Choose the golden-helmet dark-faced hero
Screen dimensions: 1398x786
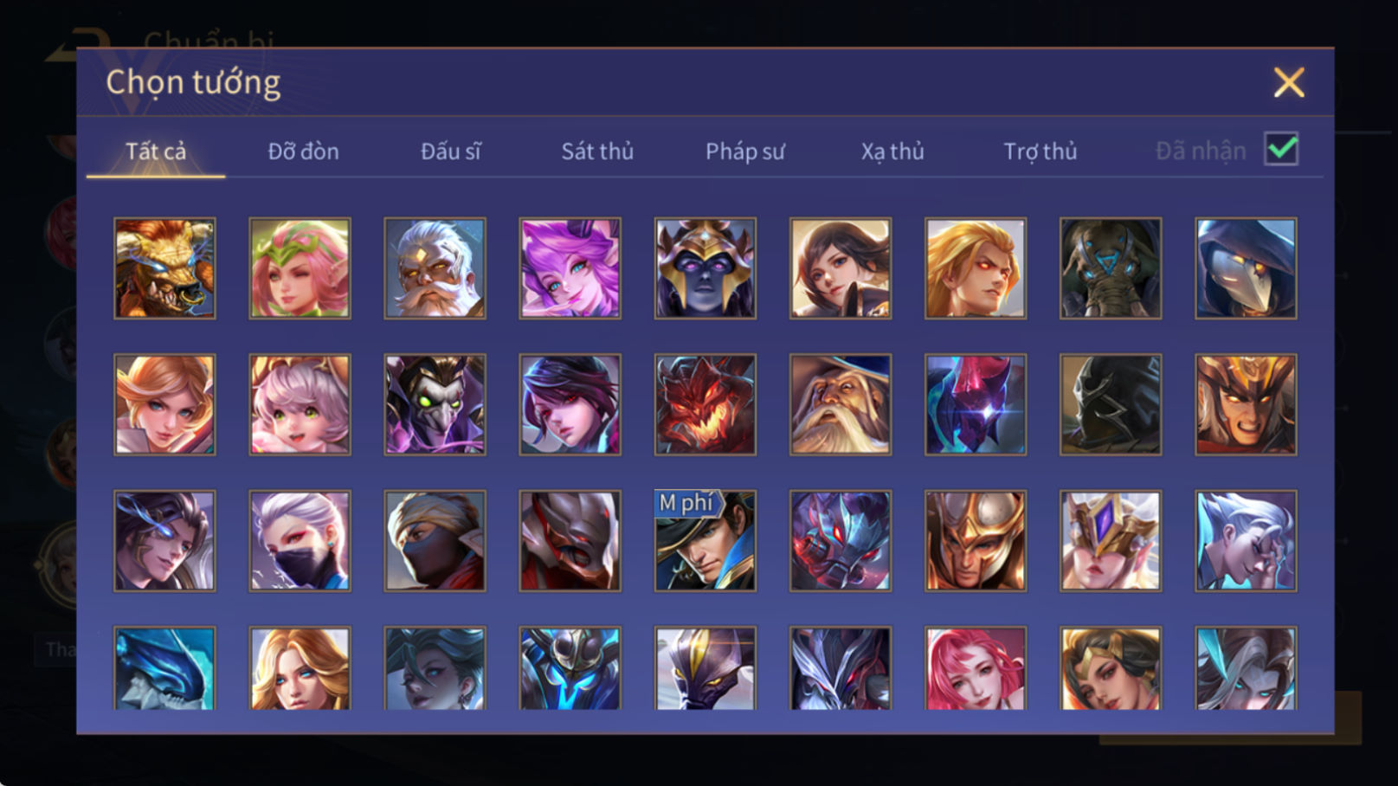(x=705, y=268)
